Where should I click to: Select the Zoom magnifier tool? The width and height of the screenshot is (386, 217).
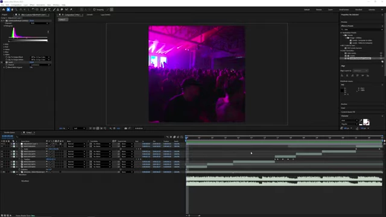pyautogui.click(x=16, y=10)
